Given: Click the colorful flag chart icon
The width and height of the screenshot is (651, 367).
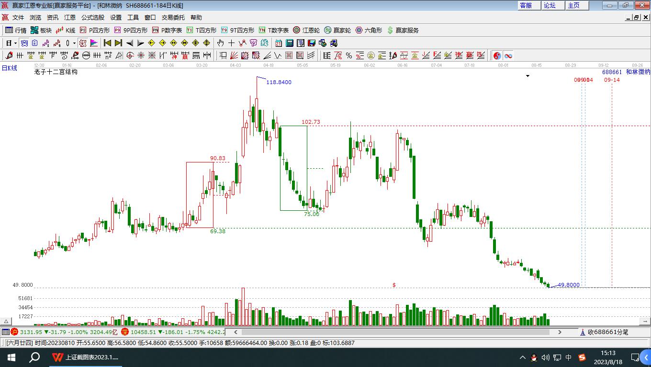Looking at the screenshot, I should (x=94, y=43).
